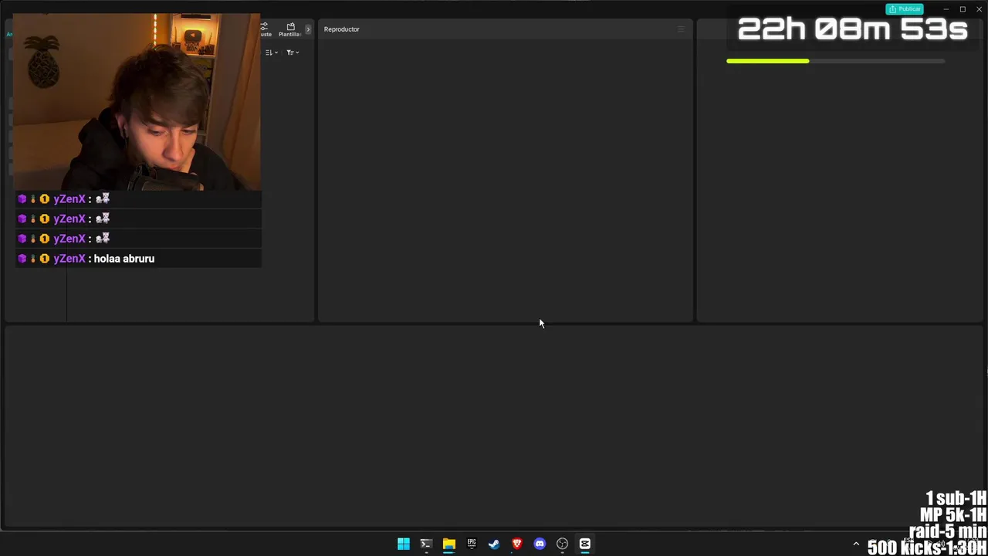The width and height of the screenshot is (988, 556).
Task: Launch Epic Games from the taskbar
Action: [472, 544]
